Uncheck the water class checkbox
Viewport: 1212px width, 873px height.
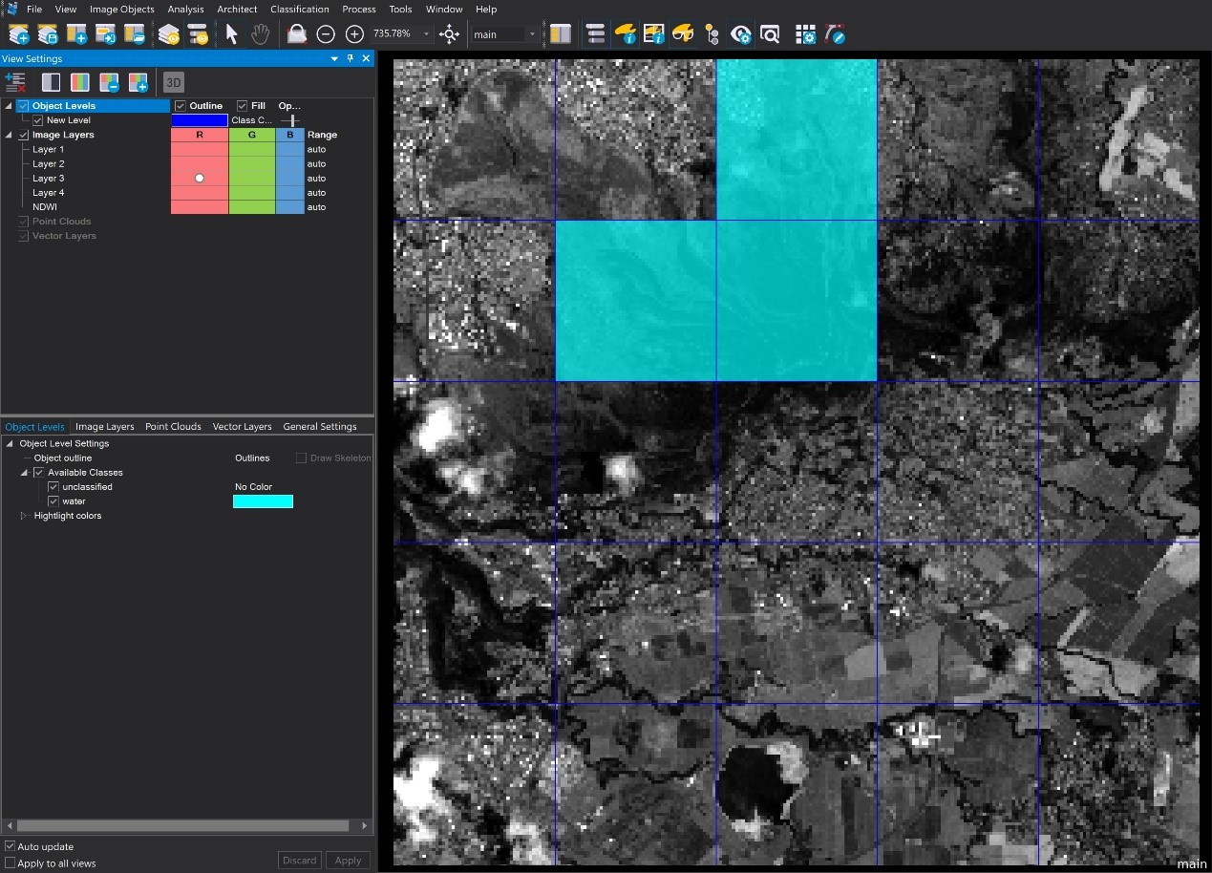[53, 501]
